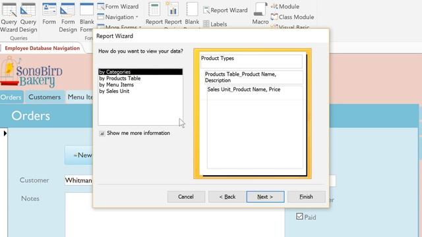Insert a new Module
This screenshot has width=422, height=237.
point(285,6)
